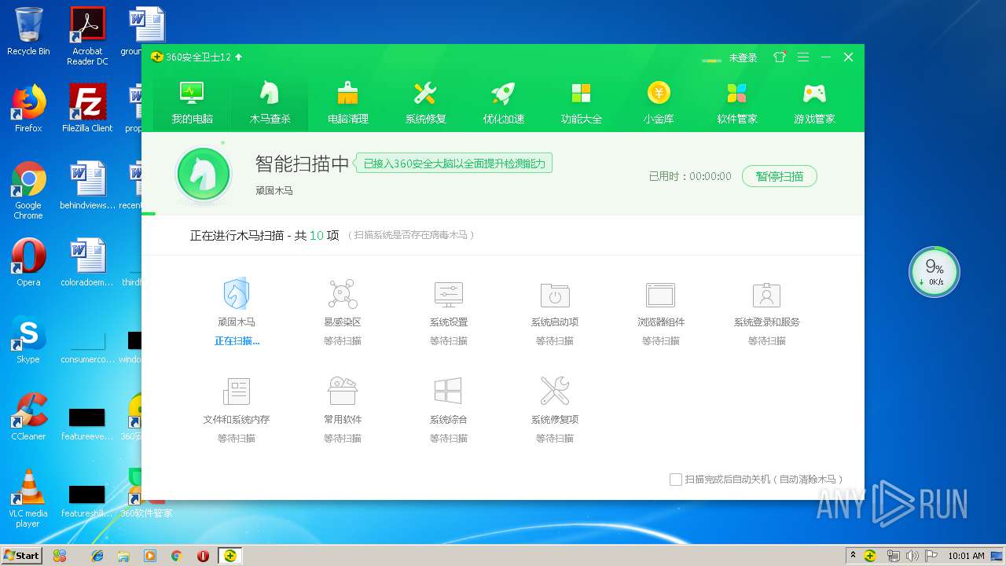Click the 顽固木马 scan item icon
Image resolution: width=1006 pixels, height=566 pixels.
[237, 295]
